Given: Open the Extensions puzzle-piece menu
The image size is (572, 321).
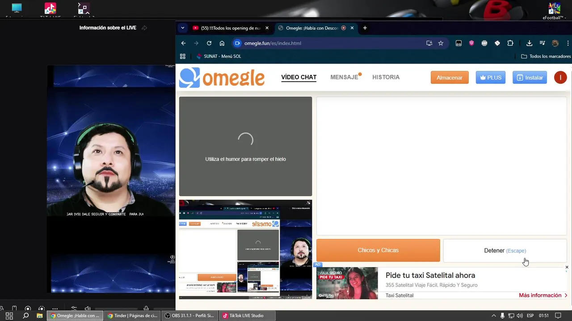Looking at the screenshot, I should pos(510,43).
